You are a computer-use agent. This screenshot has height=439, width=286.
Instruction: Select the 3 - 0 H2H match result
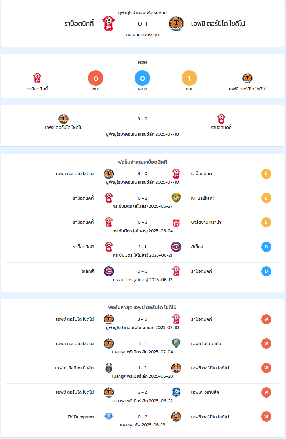[x=142, y=119]
